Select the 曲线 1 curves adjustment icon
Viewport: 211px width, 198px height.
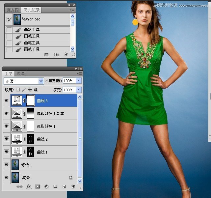pos(17,152)
